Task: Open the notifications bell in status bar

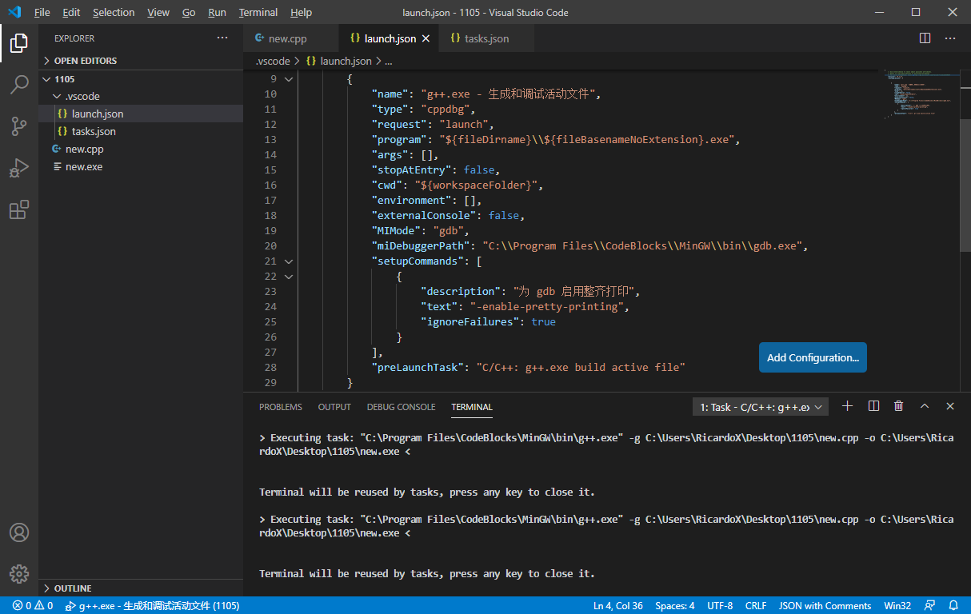Action: (x=953, y=605)
